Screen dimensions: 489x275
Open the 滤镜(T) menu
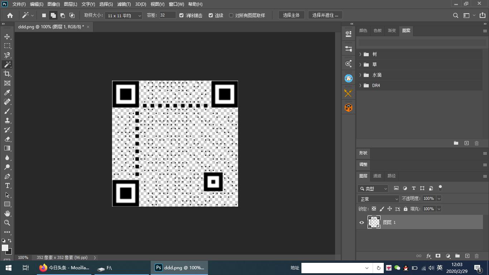click(124, 4)
